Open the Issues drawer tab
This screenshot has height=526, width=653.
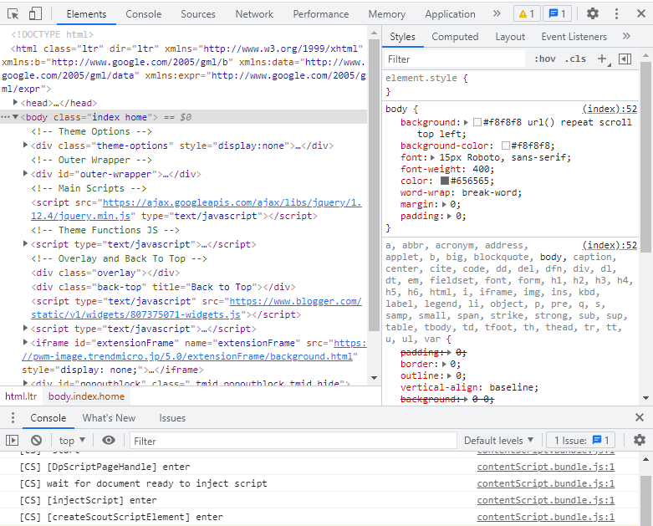(x=172, y=418)
